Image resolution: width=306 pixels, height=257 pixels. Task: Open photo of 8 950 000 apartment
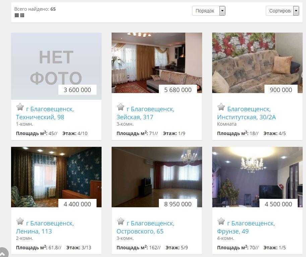(x=157, y=177)
